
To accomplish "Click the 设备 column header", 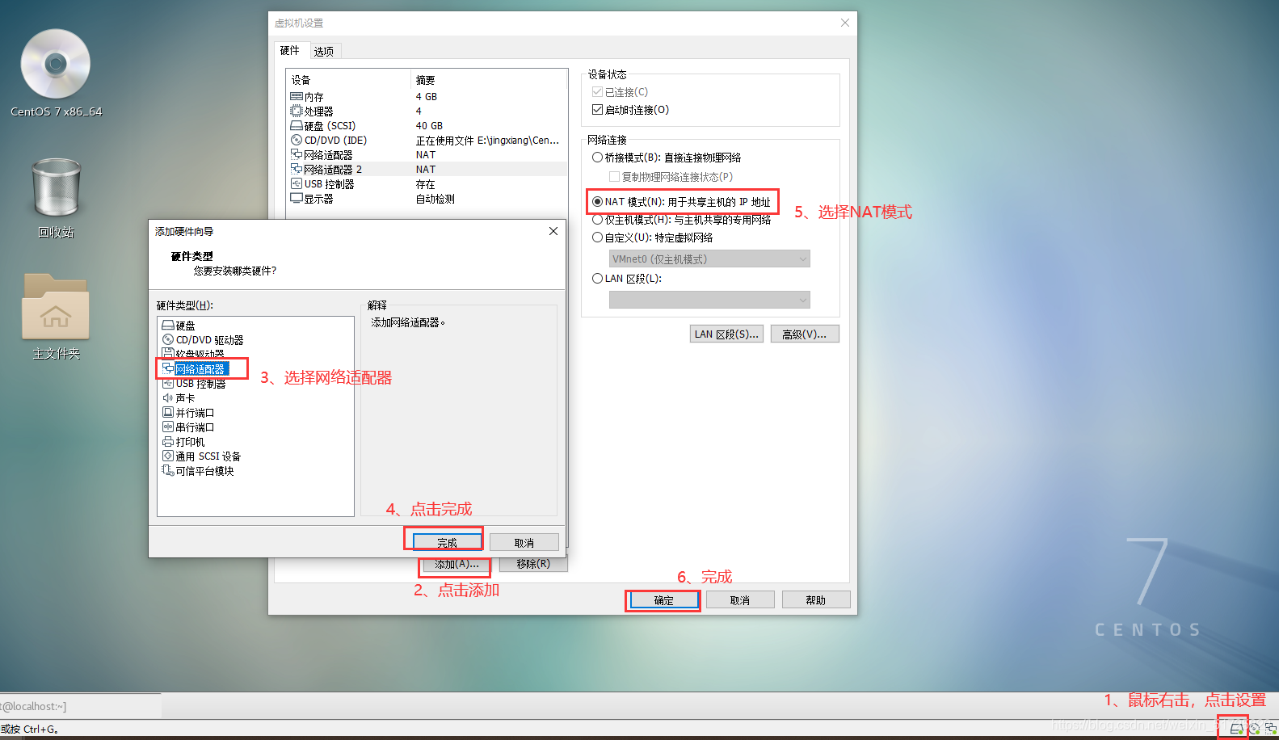I will (x=349, y=80).
